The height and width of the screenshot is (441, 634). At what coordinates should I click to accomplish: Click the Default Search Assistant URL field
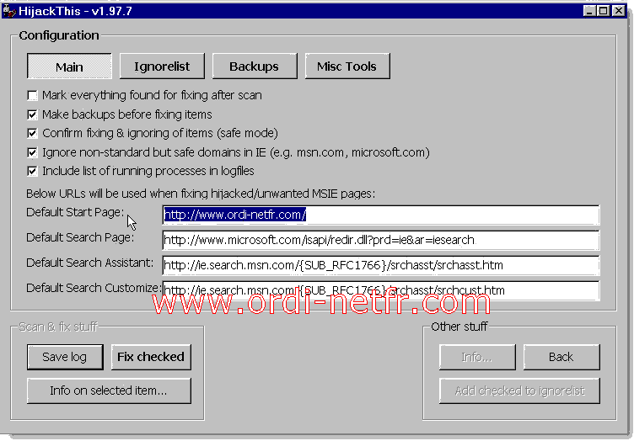[380, 265]
